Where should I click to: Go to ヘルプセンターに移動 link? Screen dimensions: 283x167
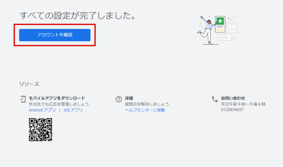click(x=145, y=110)
